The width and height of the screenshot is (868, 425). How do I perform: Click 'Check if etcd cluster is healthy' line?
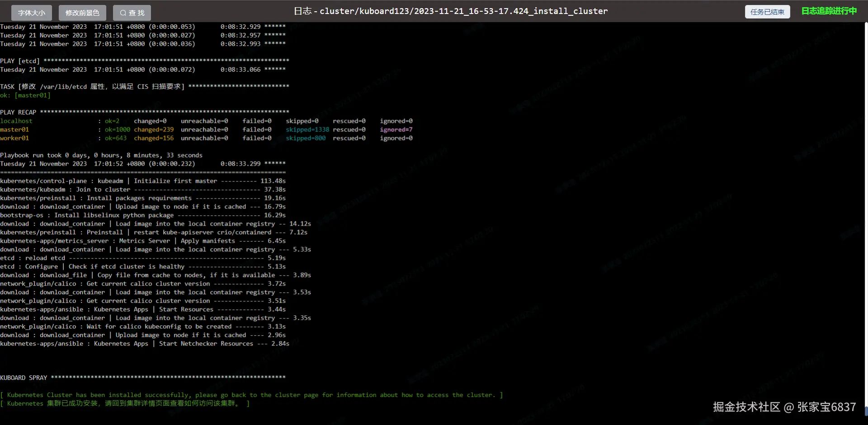pyautogui.click(x=143, y=267)
